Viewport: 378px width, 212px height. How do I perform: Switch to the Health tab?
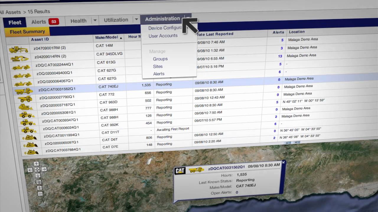coord(78,21)
